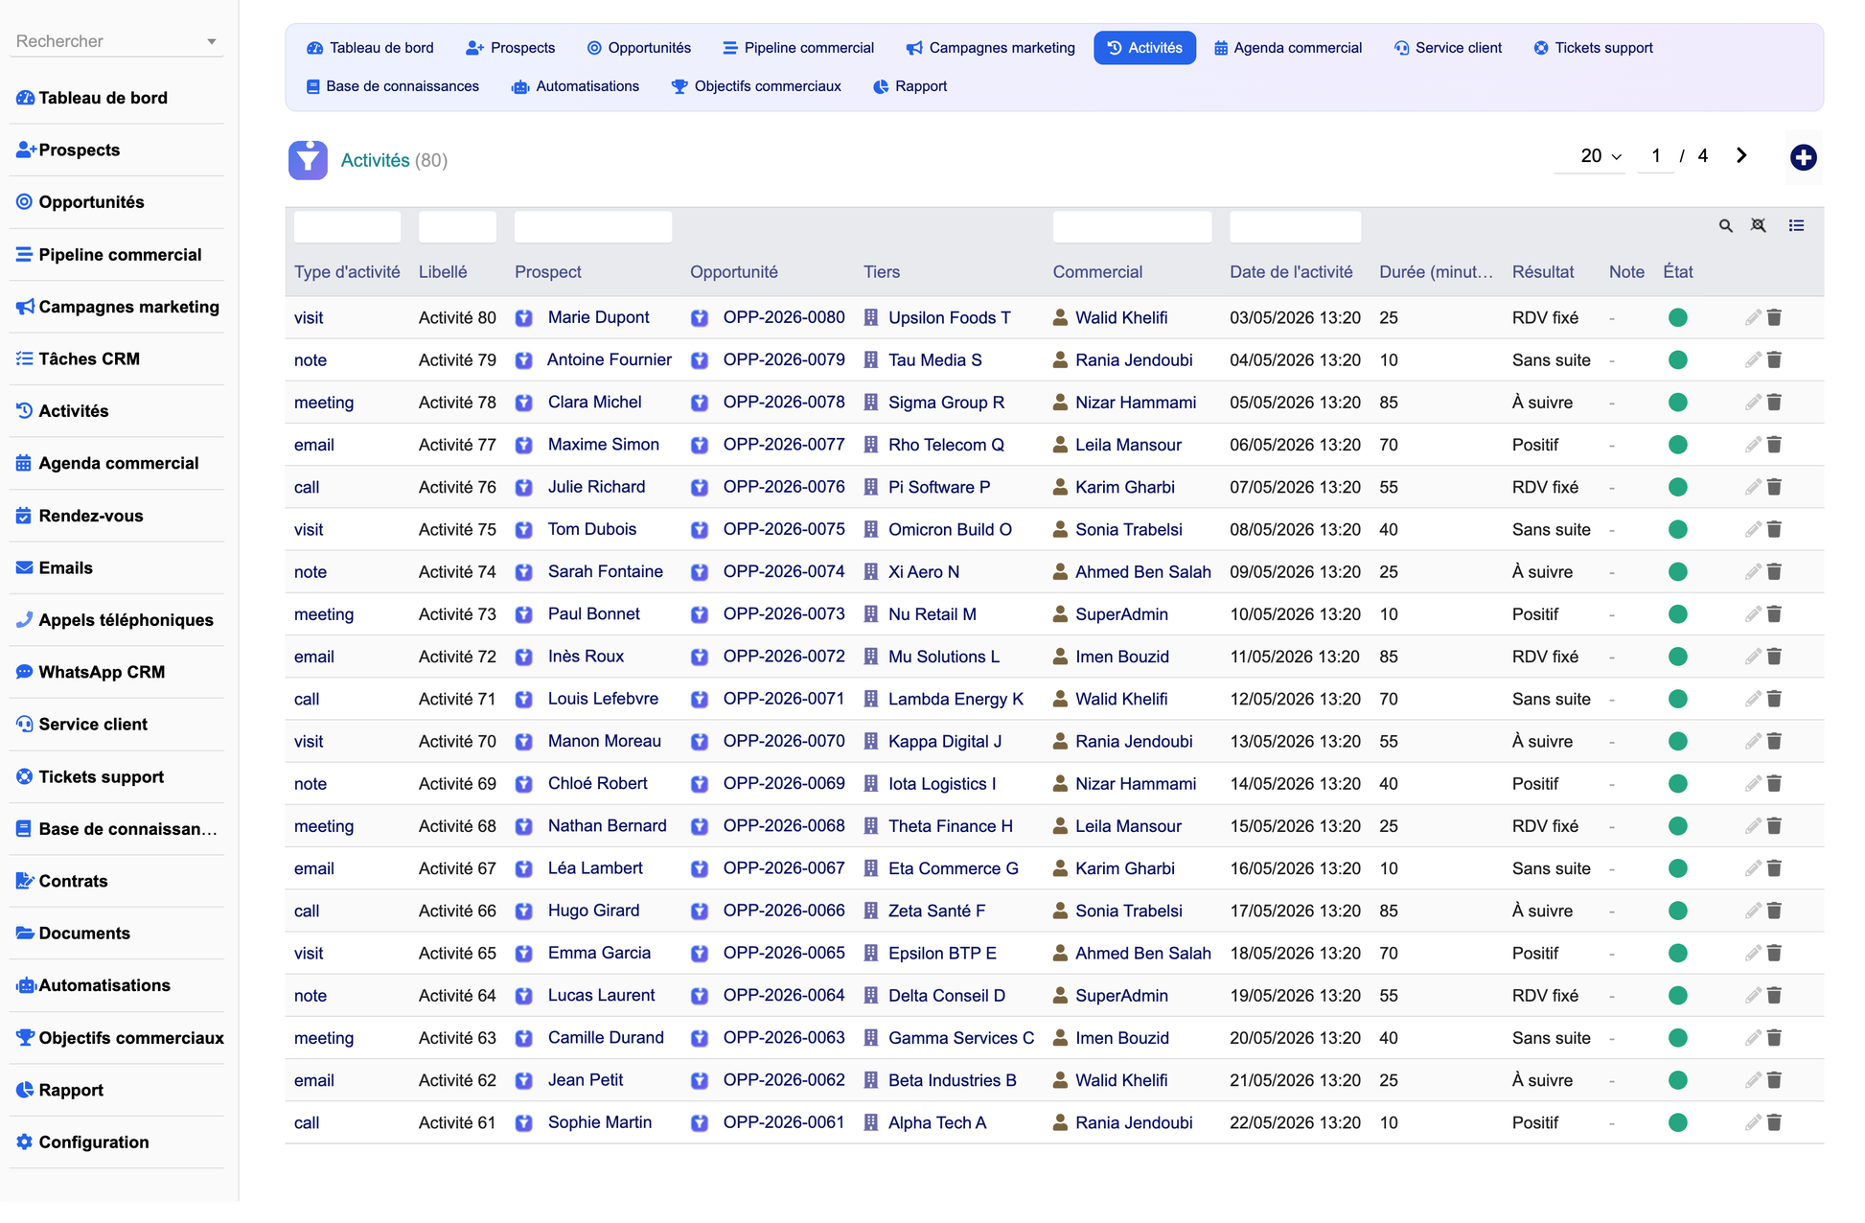Open the visit link for Activité 70
1865x1223 pixels.
309,741
